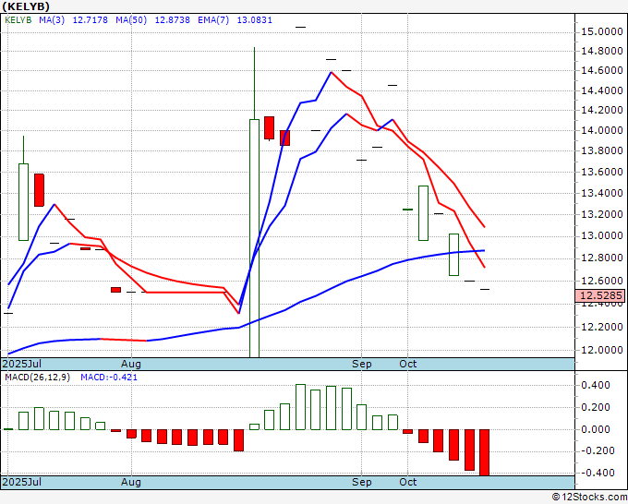
Task: Click Oct on the price chart time axis
Action: [407, 364]
